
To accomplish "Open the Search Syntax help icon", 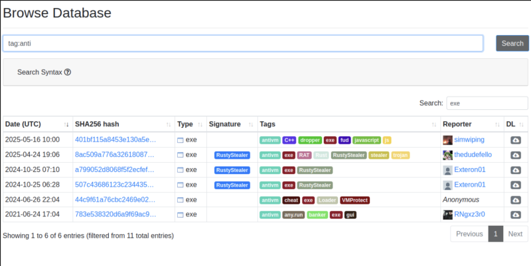I will [68, 72].
